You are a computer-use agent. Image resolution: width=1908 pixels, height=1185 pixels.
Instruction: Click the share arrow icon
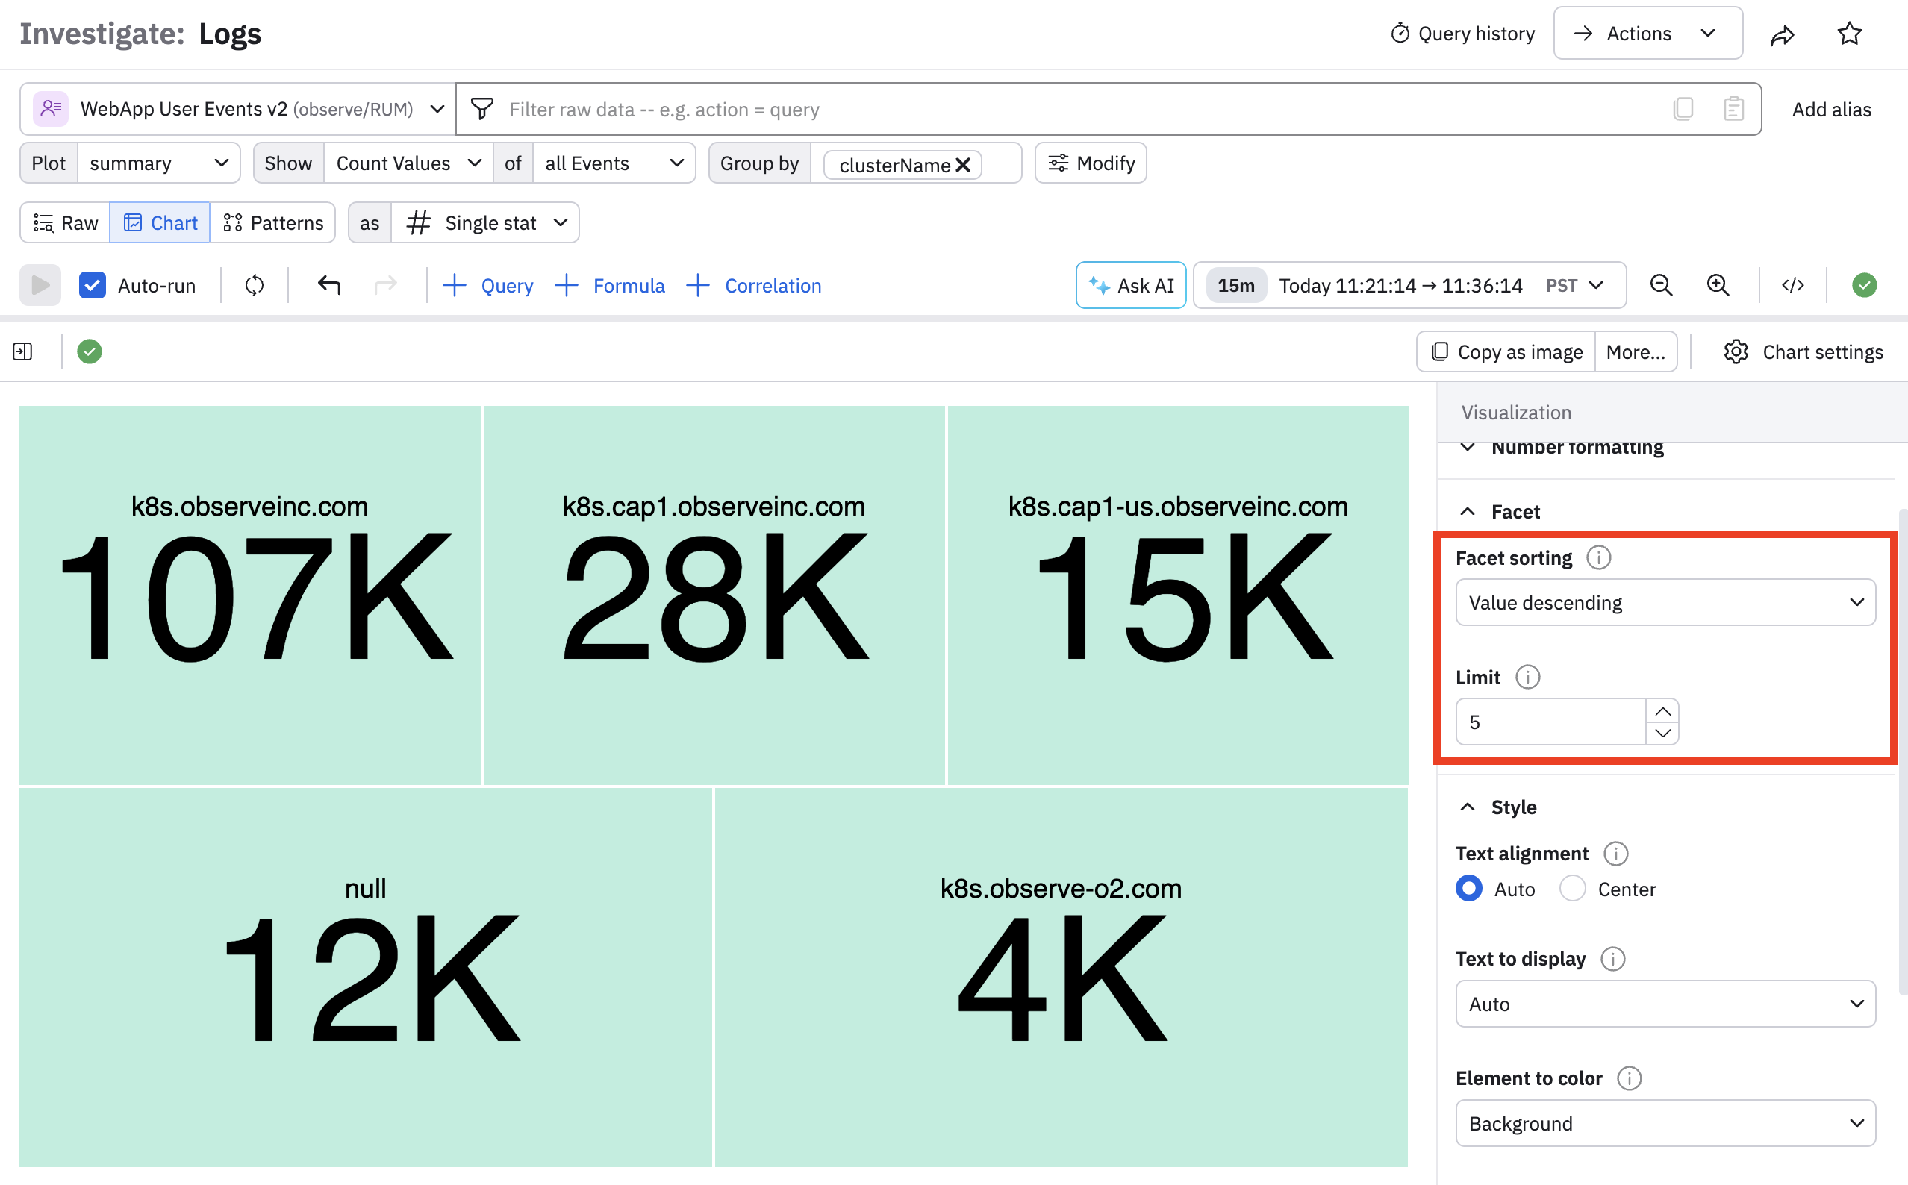coord(1782,34)
